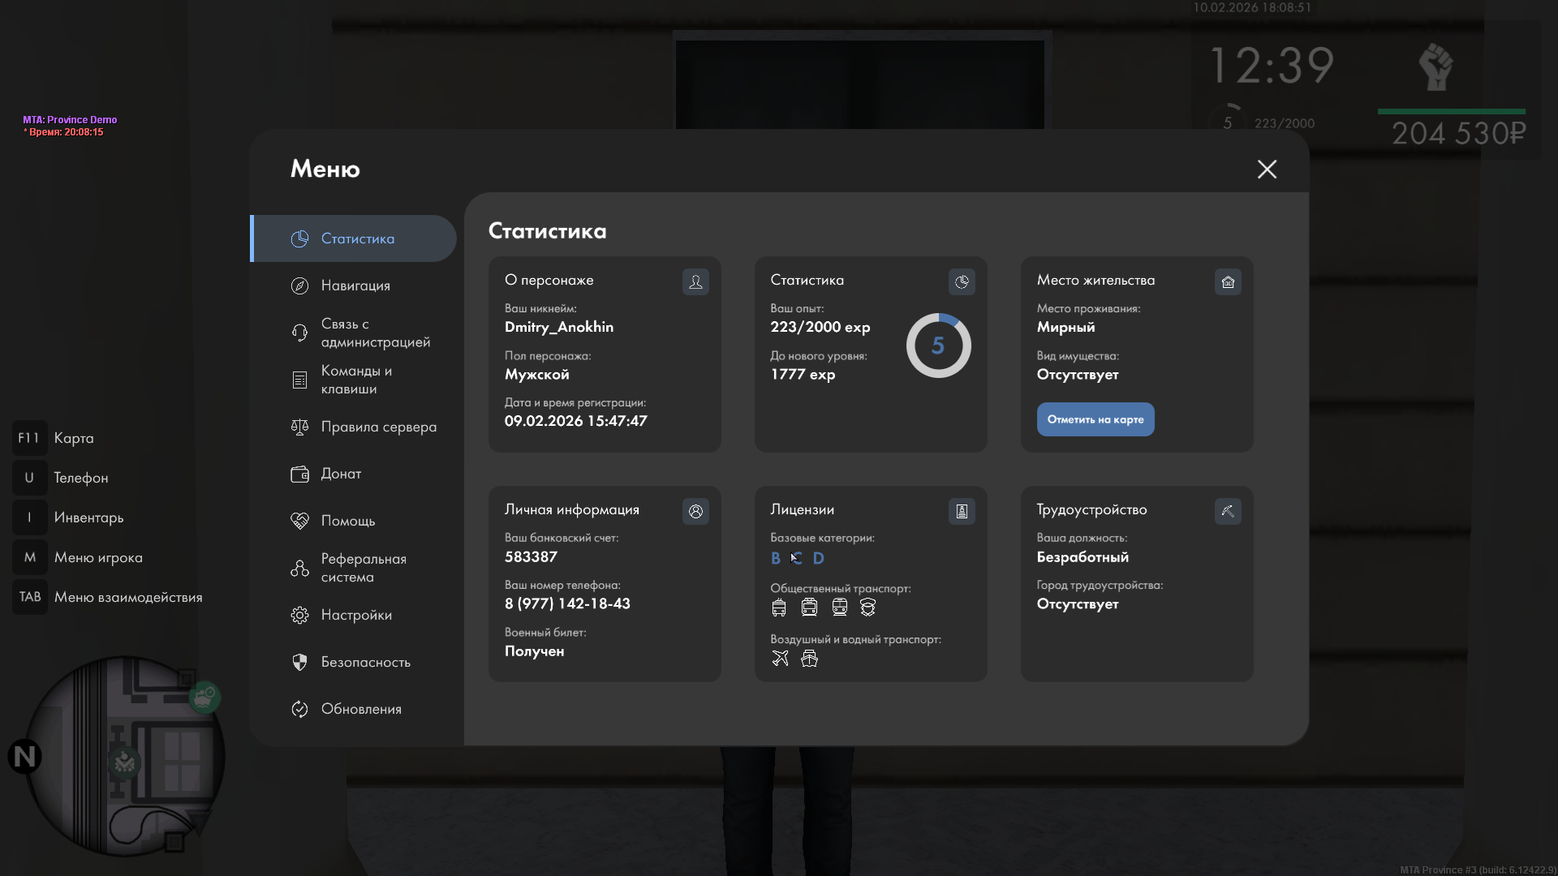Select category D license letter
The height and width of the screenshot is (876, 1558).
click(x=818, y=558)
